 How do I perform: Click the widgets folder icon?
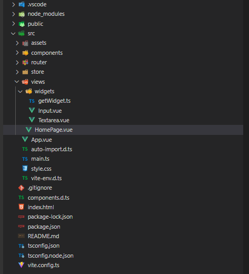(29, 91)
